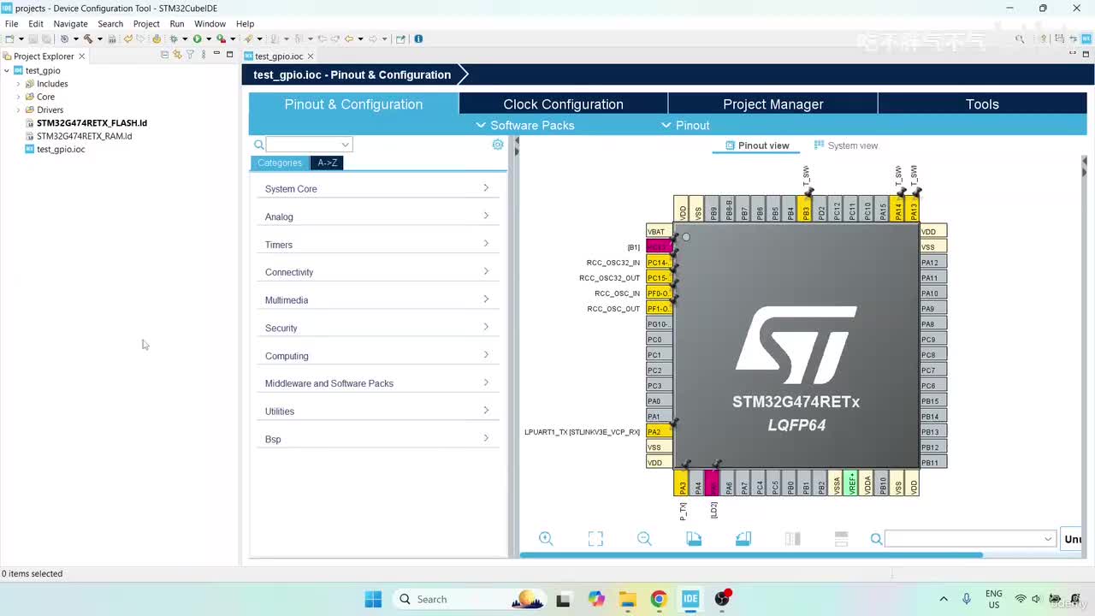
Task: Open Chrome from the Windows taskbar
Action: pos(658,599)
